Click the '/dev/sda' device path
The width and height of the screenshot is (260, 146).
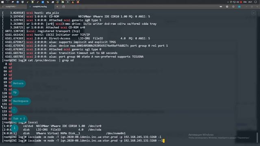pos(95,130)
